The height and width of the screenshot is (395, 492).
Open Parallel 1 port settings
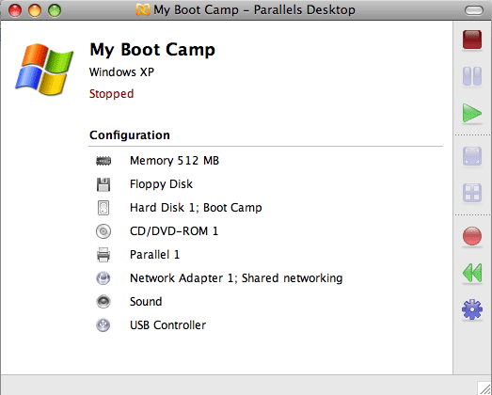tap(154, 255)
